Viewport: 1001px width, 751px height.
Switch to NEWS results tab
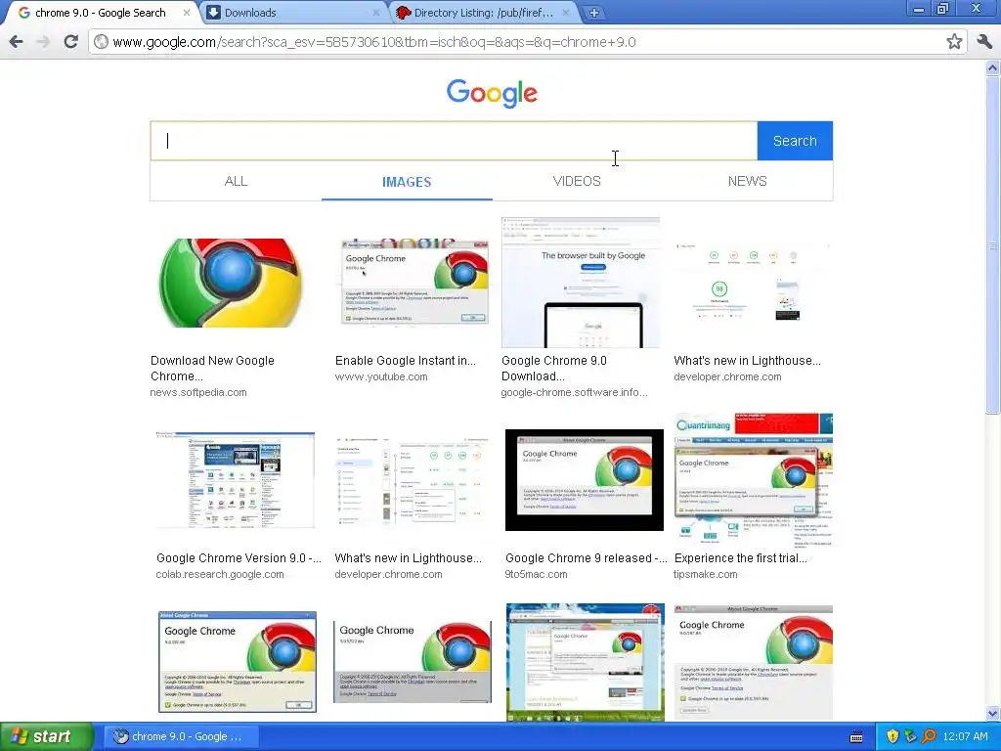coord(747,181)
